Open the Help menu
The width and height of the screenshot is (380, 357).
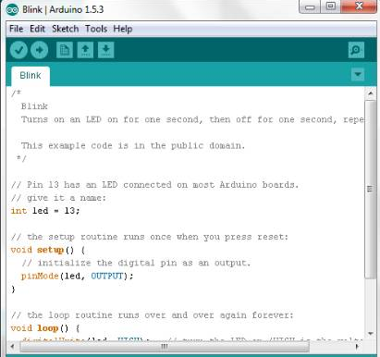point(123,29)
